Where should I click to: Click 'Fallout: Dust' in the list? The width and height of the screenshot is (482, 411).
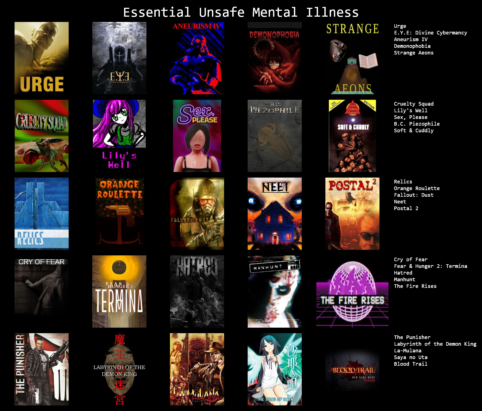tap(413, 195)
